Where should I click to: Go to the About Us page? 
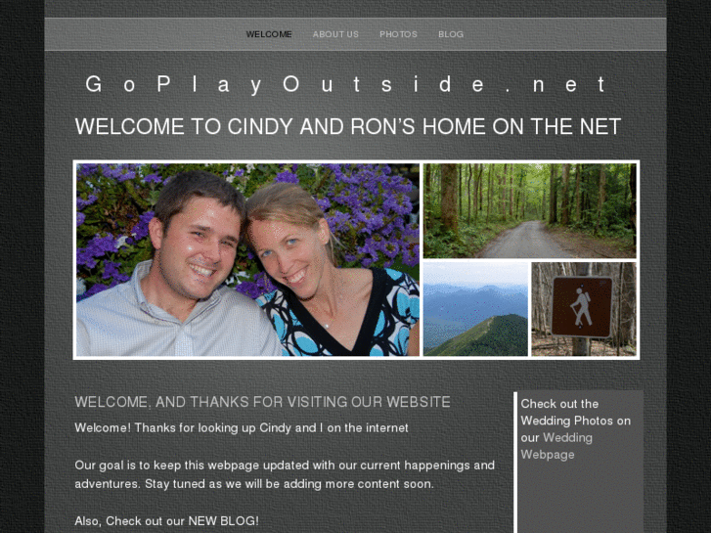point(335,34)
